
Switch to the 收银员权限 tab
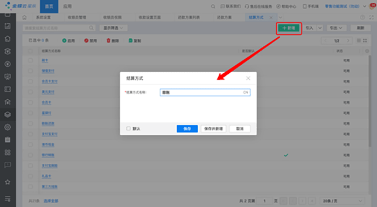pos(112,17)
